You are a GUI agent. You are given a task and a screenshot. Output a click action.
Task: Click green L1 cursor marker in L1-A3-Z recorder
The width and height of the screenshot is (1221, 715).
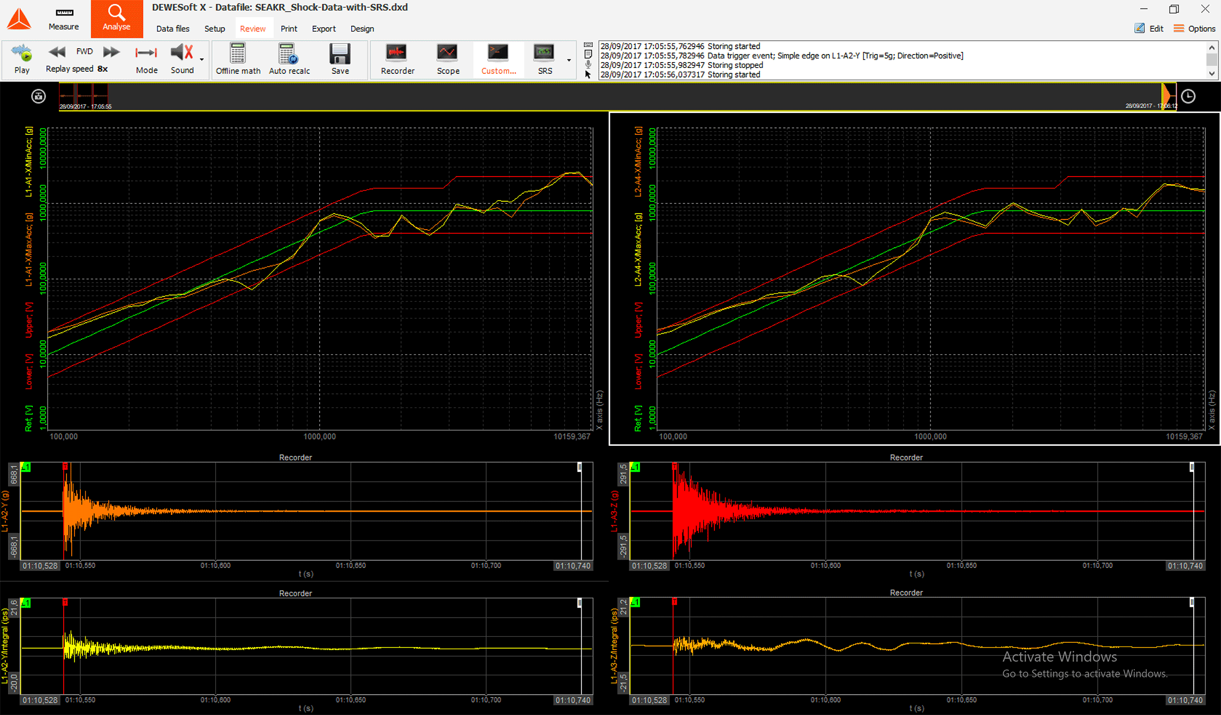tap(635, 467)
